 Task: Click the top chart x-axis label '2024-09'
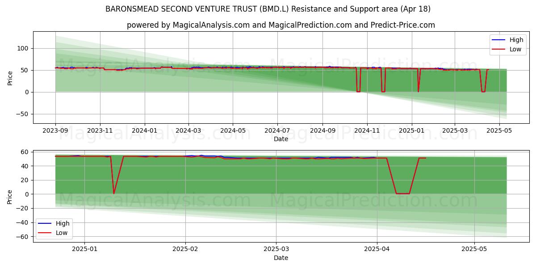tap(322, 131)
